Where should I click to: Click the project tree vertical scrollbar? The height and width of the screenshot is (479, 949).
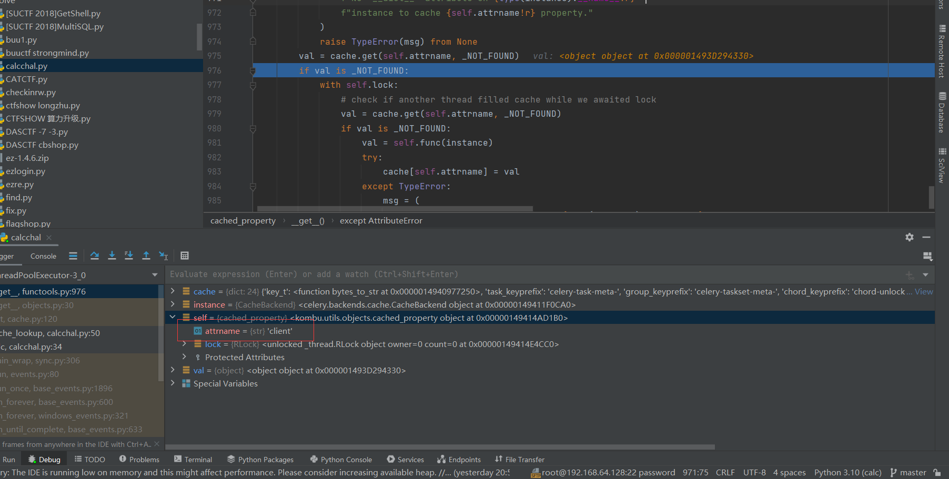tap(199, 37)
